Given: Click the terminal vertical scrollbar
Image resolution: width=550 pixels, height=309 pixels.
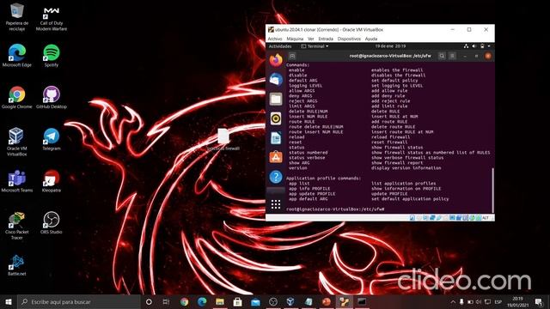Looking at the screenshot, I should 492,190.
